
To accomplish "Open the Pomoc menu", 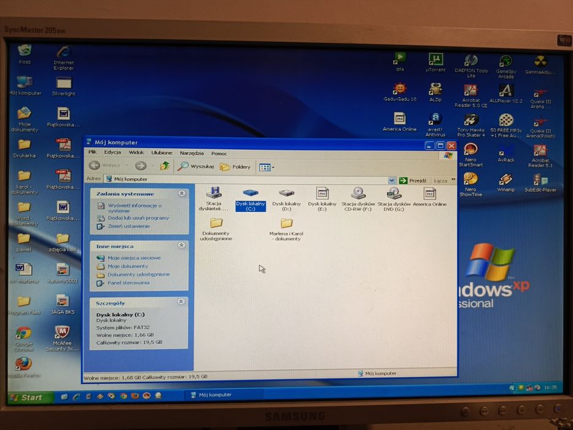I will 219,154.
